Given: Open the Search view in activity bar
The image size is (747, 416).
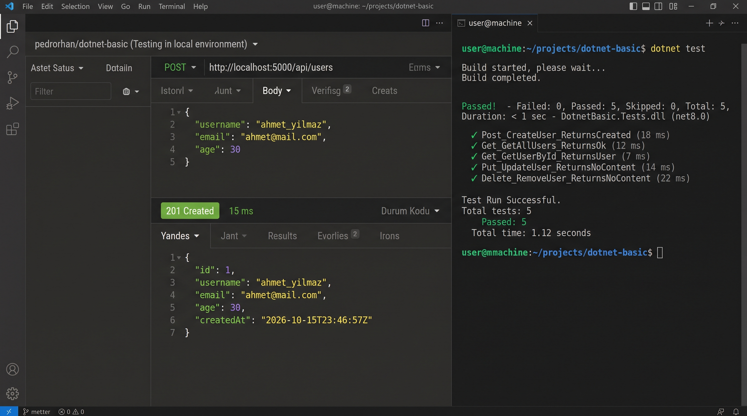Looking at the screenshot, I should point(12,52).
